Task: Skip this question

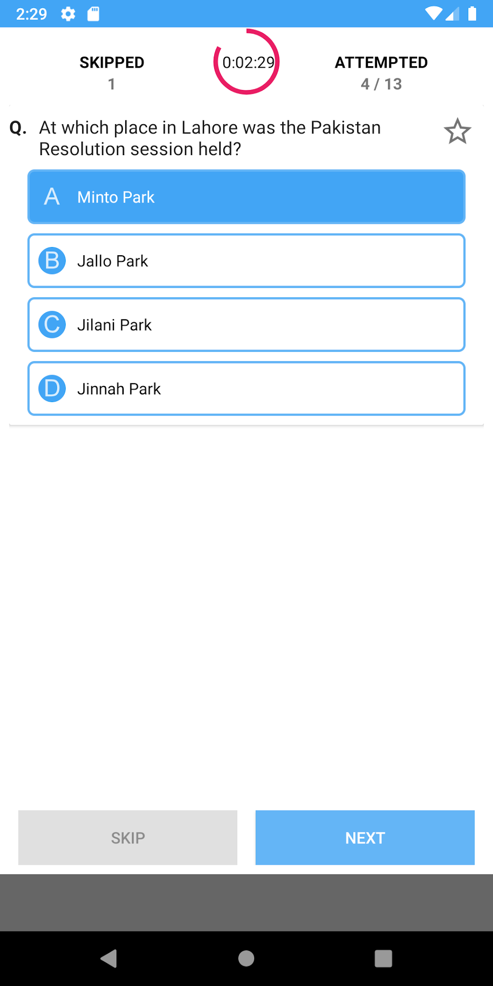Action: tap(128, 838)
